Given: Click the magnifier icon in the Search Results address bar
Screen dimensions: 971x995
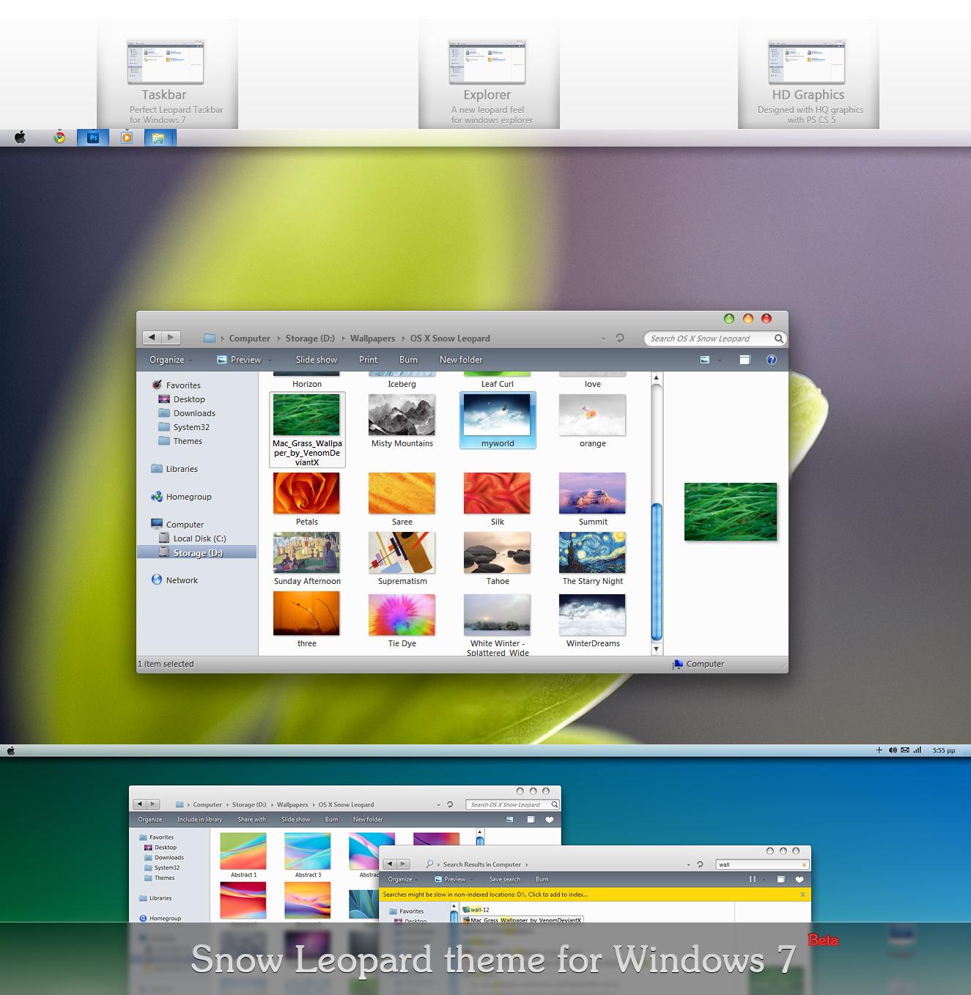Looking at the screenshot, I should coord(429,864).
